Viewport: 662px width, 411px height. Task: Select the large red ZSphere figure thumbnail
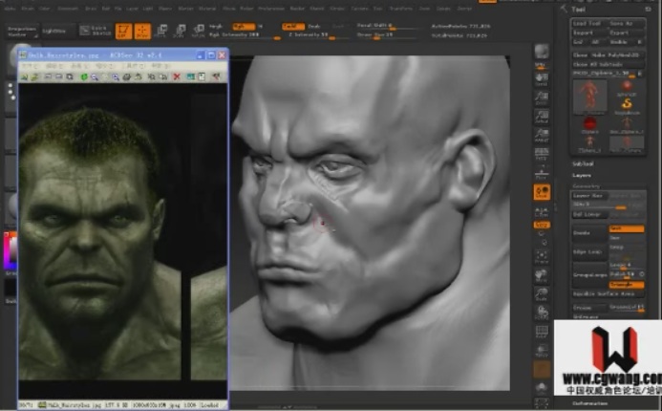click(x=589, y=97)
